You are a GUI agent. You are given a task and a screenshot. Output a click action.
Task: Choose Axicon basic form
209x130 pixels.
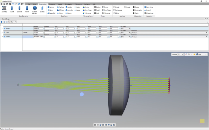click(60, 13)
